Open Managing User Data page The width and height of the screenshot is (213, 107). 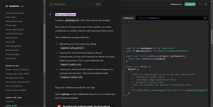coord(14,78)
